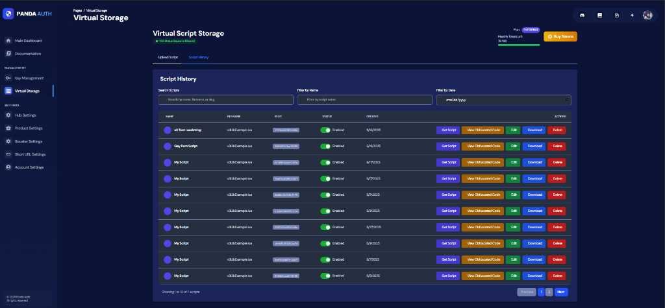The height and width of the screenshot is (308, 665).
Task: Go to page 2 of scripts
Action: point(549,292)
